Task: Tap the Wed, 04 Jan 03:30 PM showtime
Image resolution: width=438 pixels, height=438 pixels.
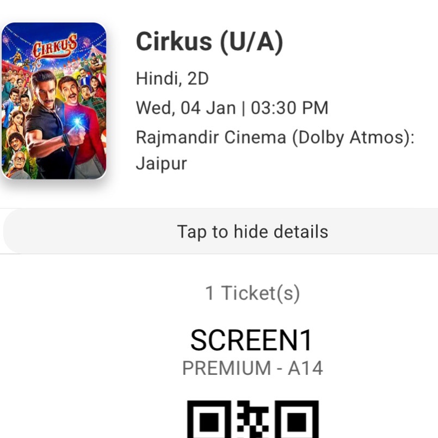Action: [232, 108]
